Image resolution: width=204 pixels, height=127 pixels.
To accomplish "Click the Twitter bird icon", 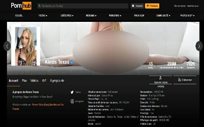I will [x=72, y=92].
